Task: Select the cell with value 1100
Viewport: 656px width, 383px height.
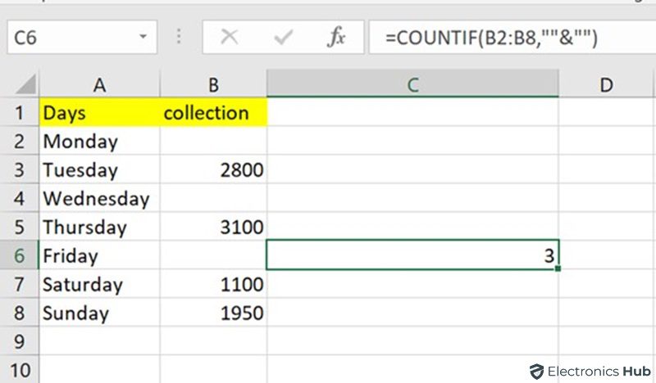Action: click(x=213, y=284)
